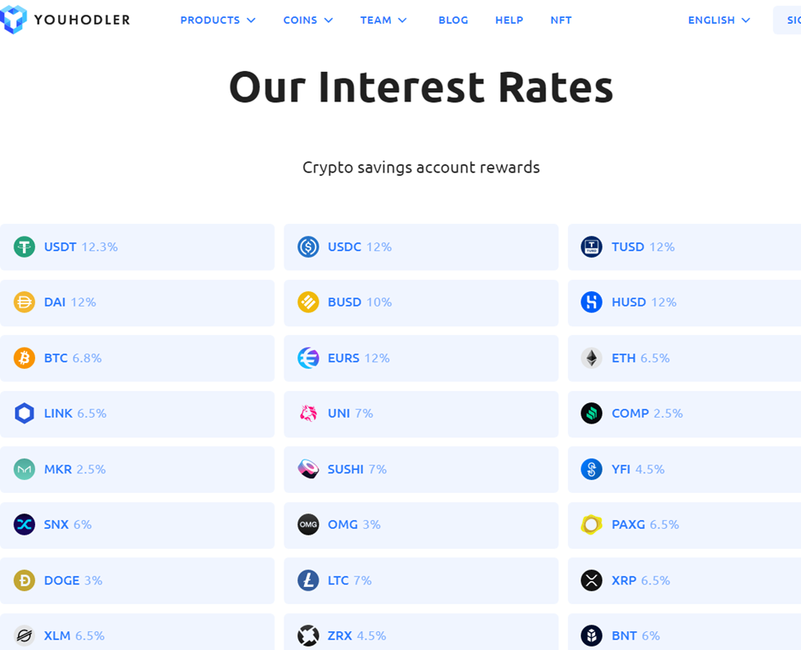Click the yellow PAXG coin icon
This screenshot has width=801, height=650.
pos(592,525)
